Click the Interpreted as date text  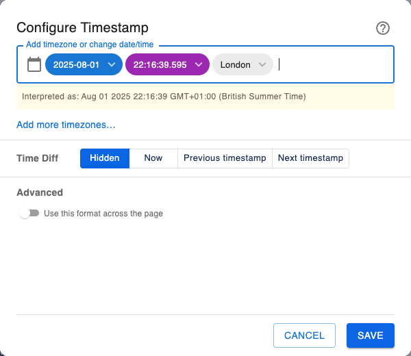[164, 97]
